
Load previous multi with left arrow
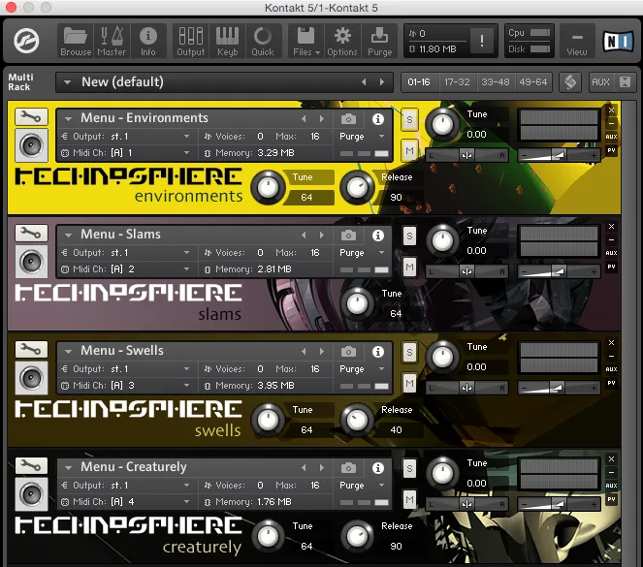364,82
